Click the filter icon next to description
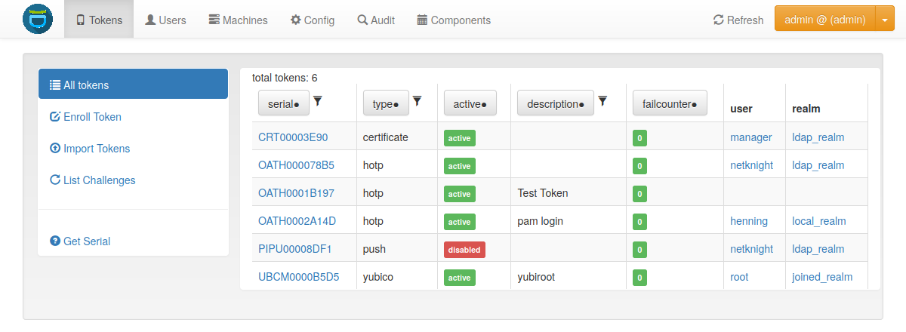 [602, 101]
